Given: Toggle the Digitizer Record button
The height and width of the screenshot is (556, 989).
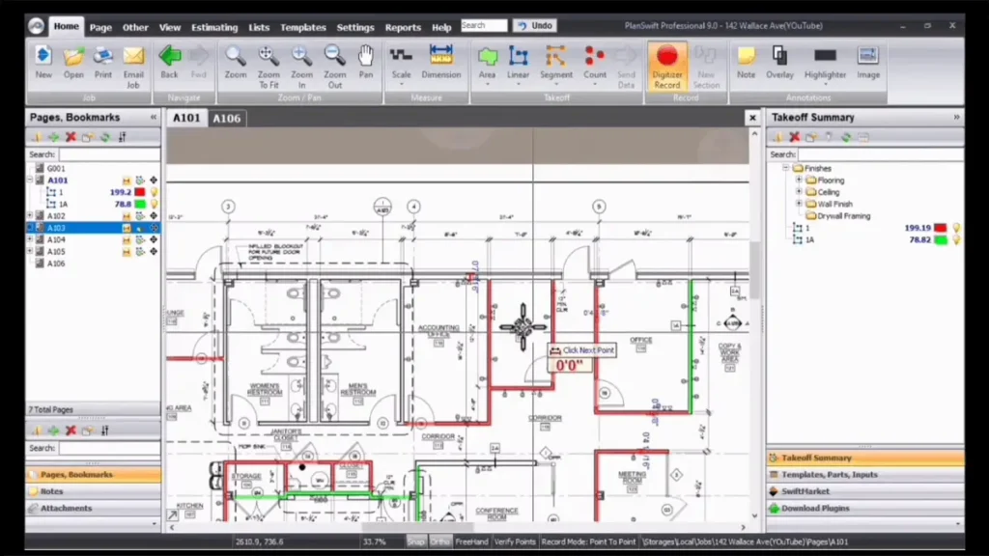Looking at the screenshot, I should [666, 67].
